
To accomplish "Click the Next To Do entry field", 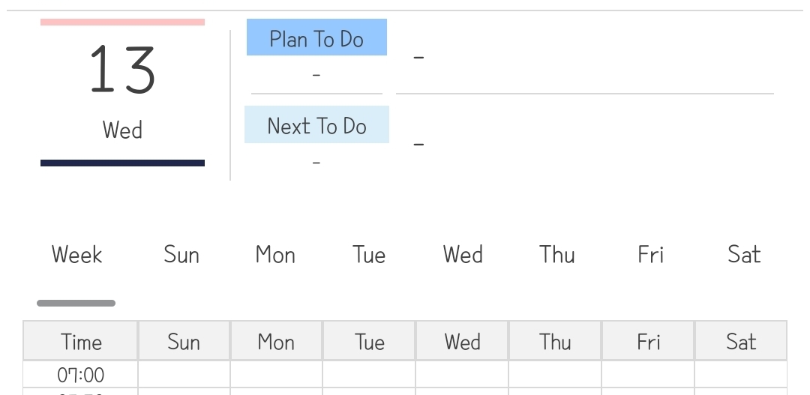I will coord(583,144).
